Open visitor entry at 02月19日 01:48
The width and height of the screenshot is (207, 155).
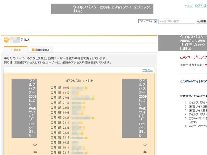point(78,103)
